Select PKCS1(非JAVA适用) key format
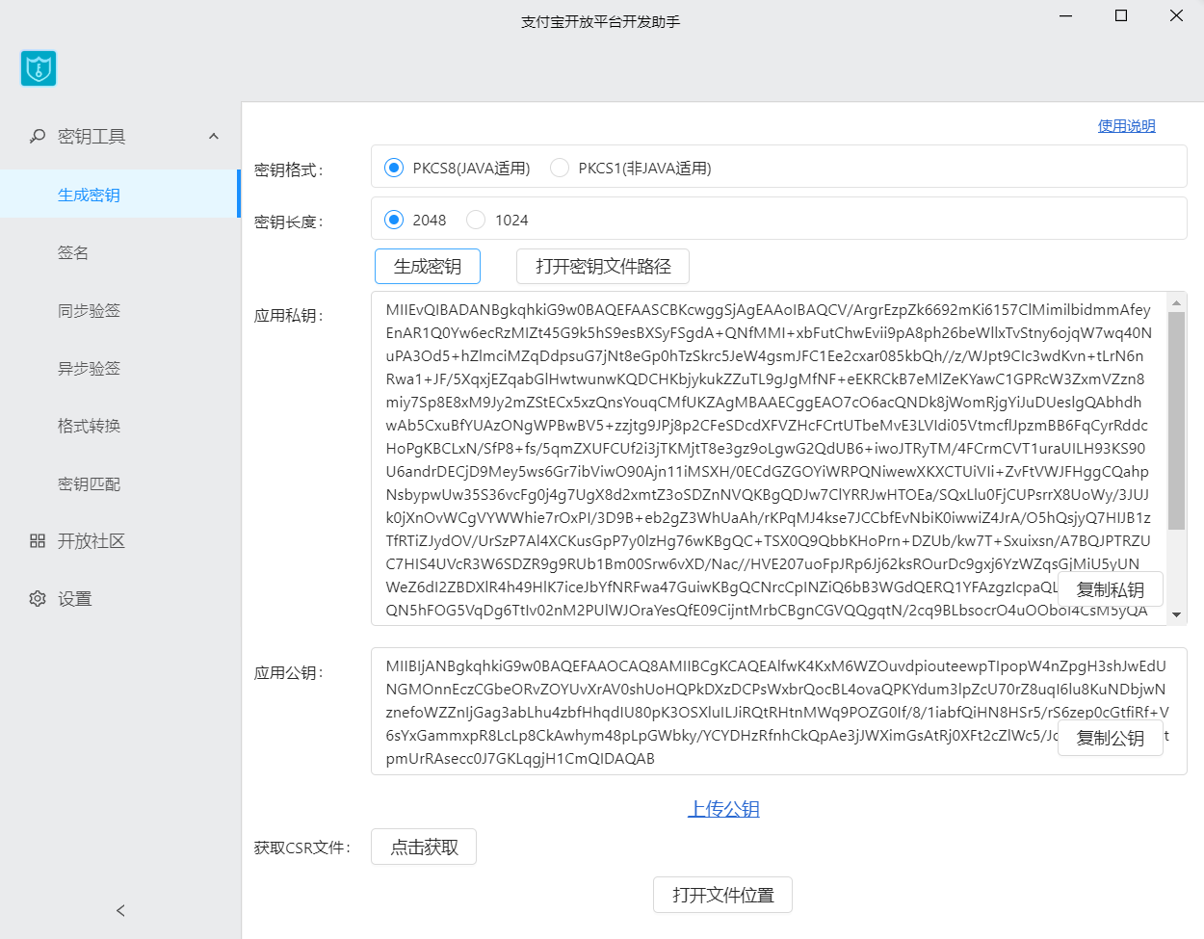This screenshot has width=1204, height=939. click(x=560, y=167)
